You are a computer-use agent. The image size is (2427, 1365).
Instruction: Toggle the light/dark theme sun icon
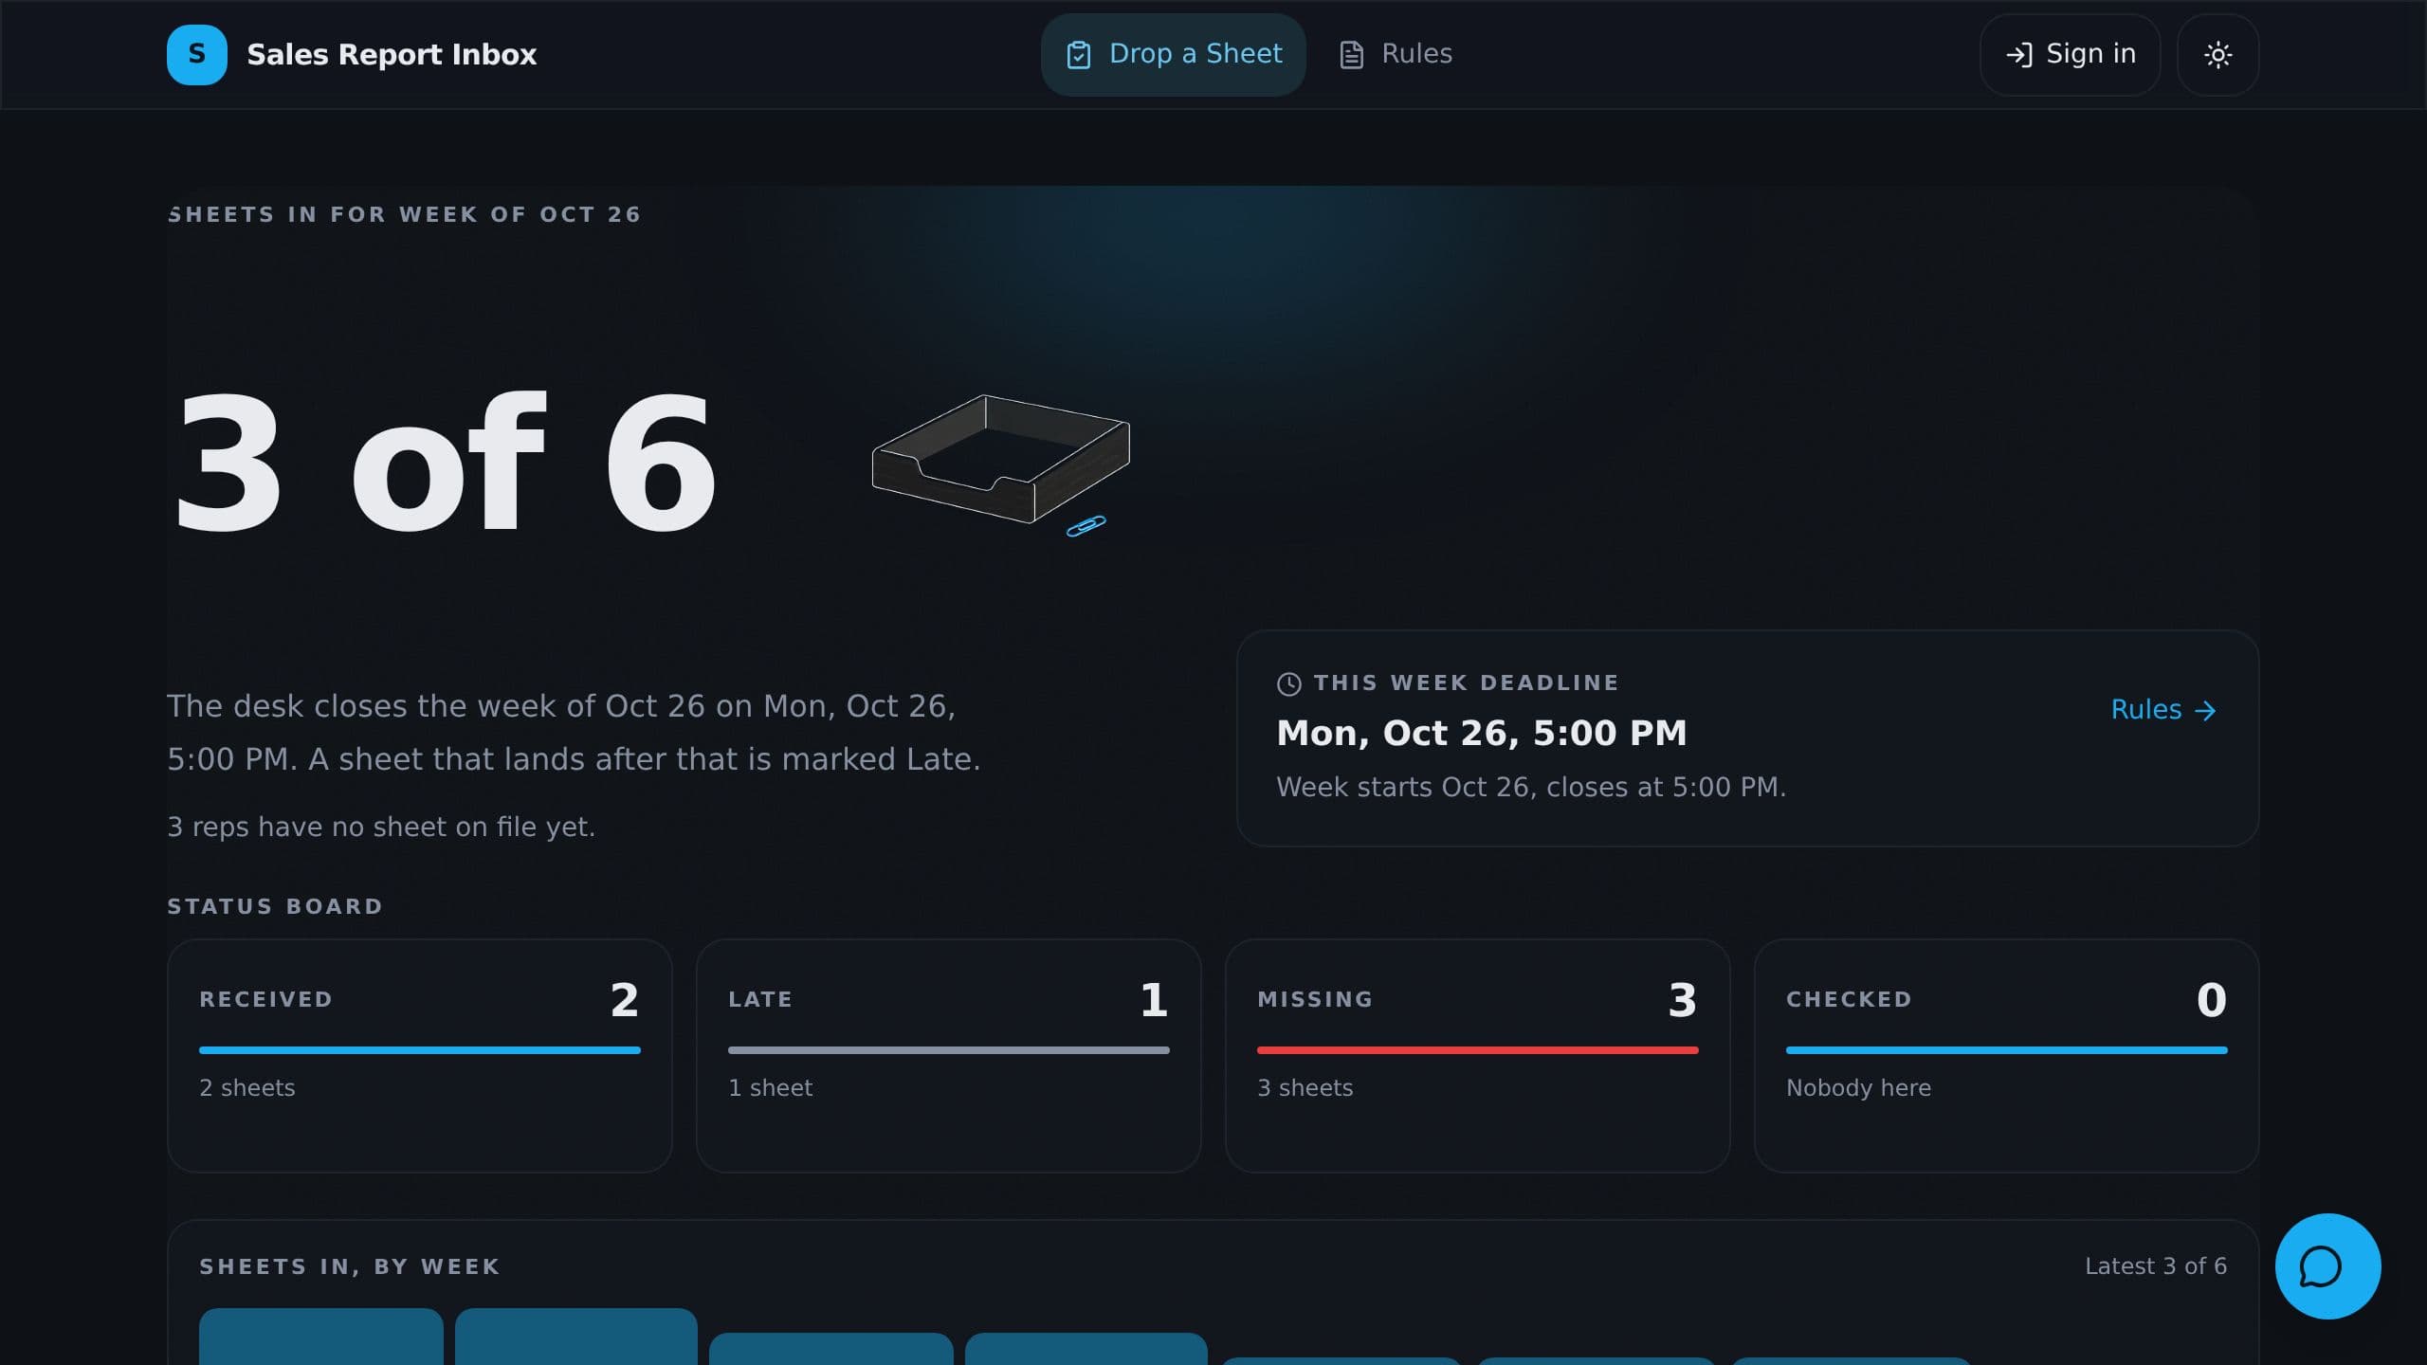point(2217,54)
